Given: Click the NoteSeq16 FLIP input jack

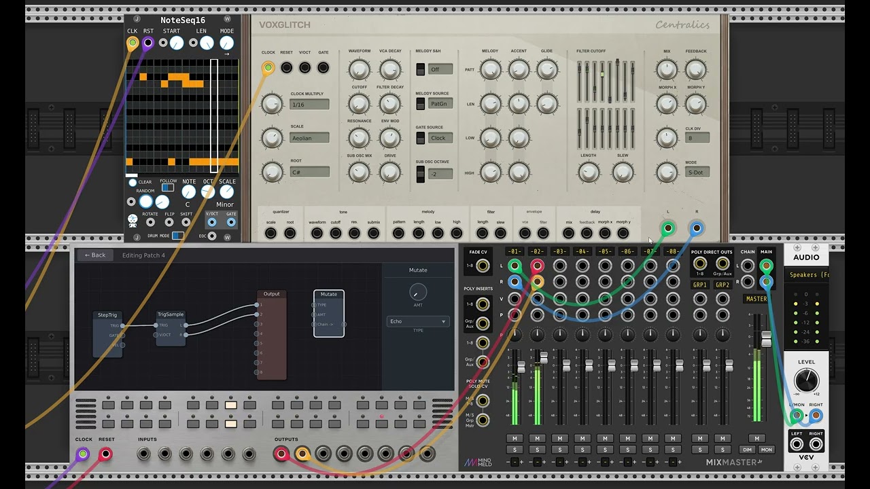Looking at the screenshot, I should click(x=169, y=222).
